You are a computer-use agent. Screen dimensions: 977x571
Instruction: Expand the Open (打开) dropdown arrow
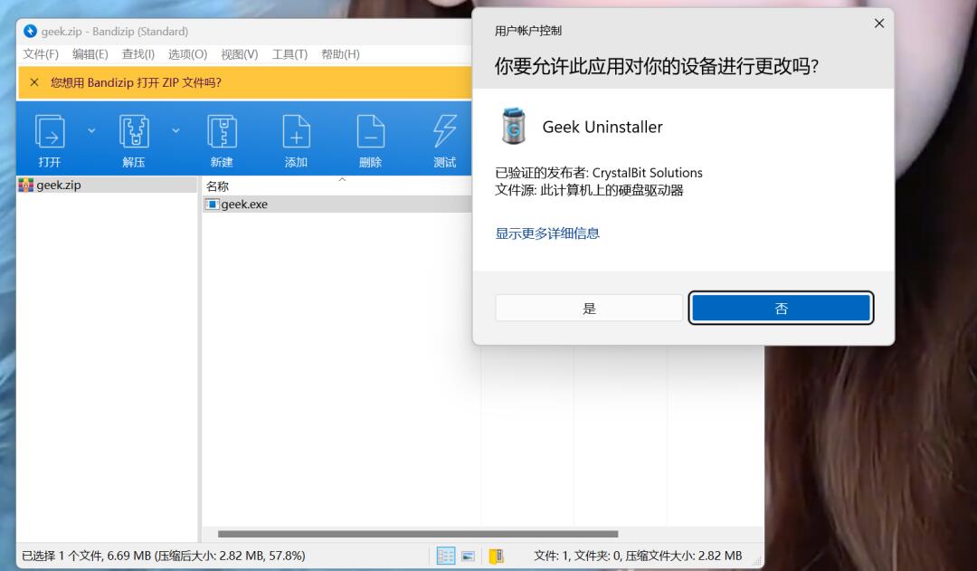click(x=91, y=131)
